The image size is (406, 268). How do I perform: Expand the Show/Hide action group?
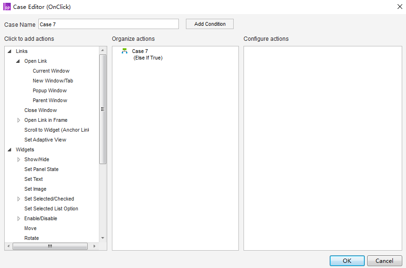(x=18, y=160)
